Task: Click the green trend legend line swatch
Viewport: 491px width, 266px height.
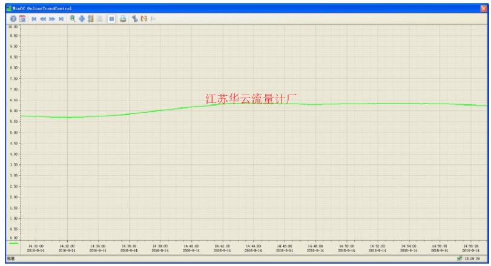Action: pyautogui.click(x=14, y=243)
